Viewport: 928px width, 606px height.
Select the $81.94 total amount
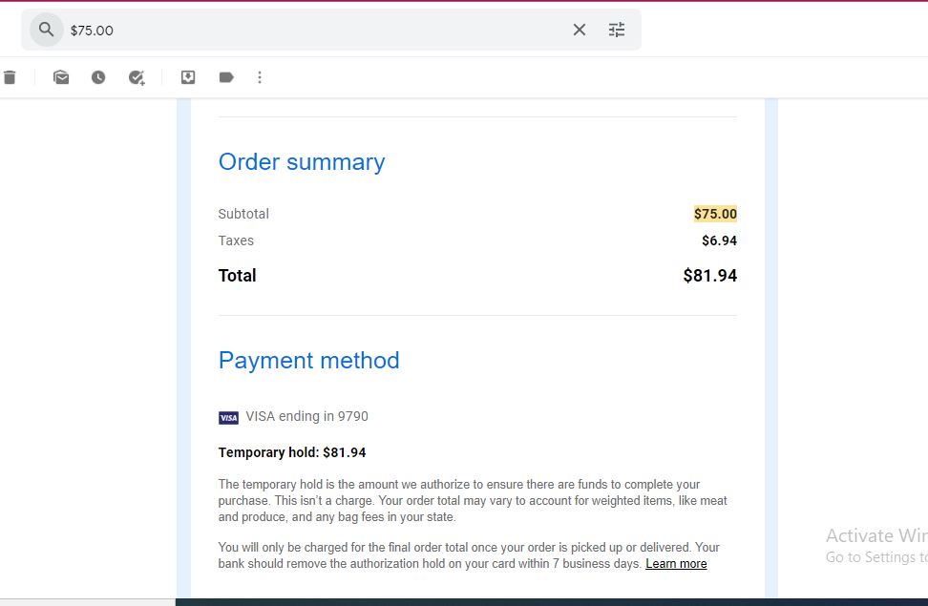pyautogui.click(x=709, y=276)
